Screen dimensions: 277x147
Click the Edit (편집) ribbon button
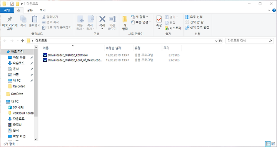[x=170, y=23]
